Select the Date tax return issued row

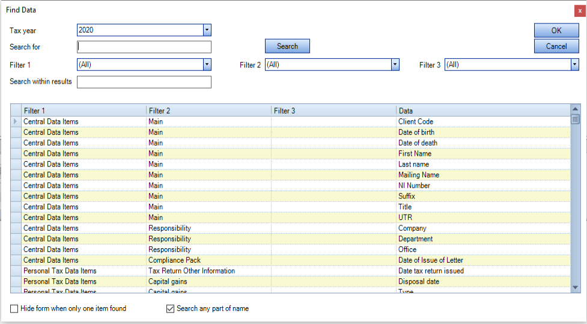click(x=290, y=271)
